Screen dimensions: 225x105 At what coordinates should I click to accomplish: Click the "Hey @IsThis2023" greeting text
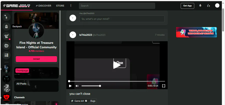(x=87, y=13)
